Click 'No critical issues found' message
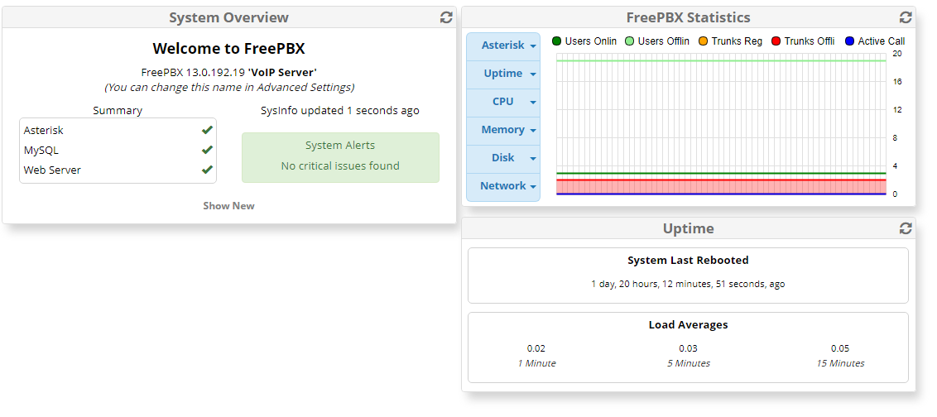Screen dimensions: 937x417 coord(340,166)
